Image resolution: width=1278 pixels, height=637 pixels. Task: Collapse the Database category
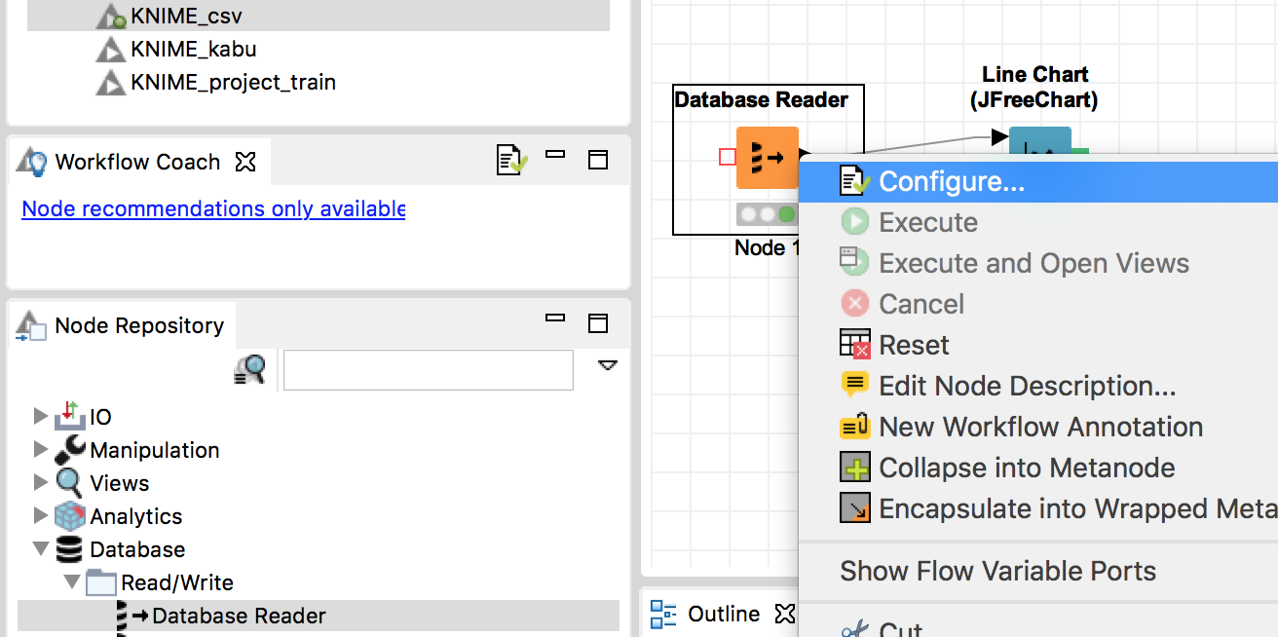coord(40,548)
